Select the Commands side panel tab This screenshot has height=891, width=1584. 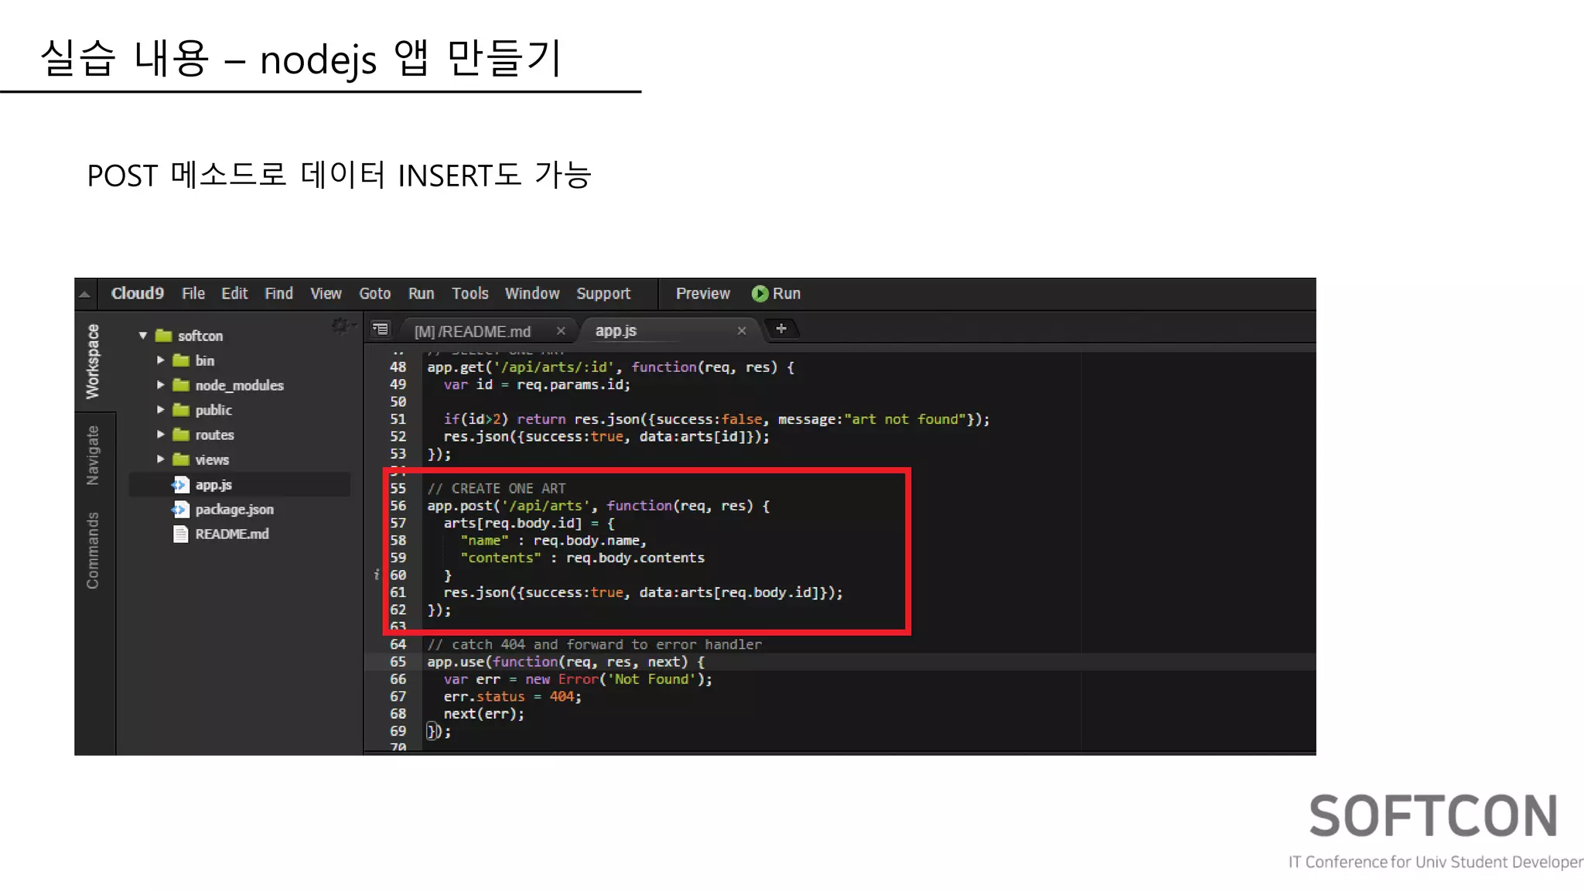pyautogui.click(x=93, y=551)
